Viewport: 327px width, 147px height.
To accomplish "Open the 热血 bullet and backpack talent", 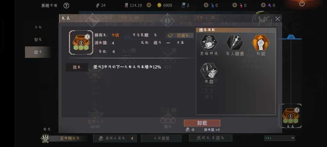I will 209,71.
